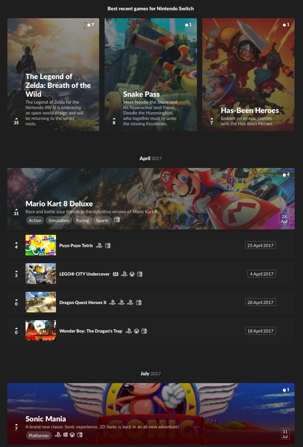
Task: Click the July 2017 section heading
Action: (x=150, y=373)
